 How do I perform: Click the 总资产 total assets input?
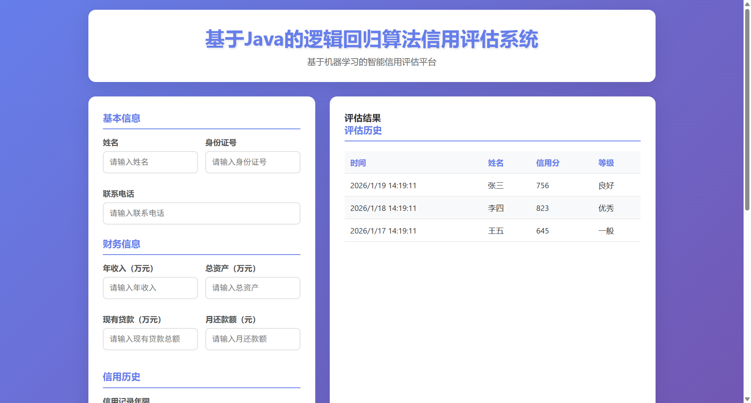(x=253, y=288)
